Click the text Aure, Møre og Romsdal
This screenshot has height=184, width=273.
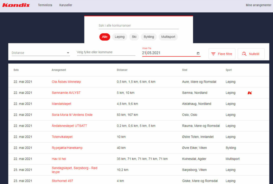(199, 82)
